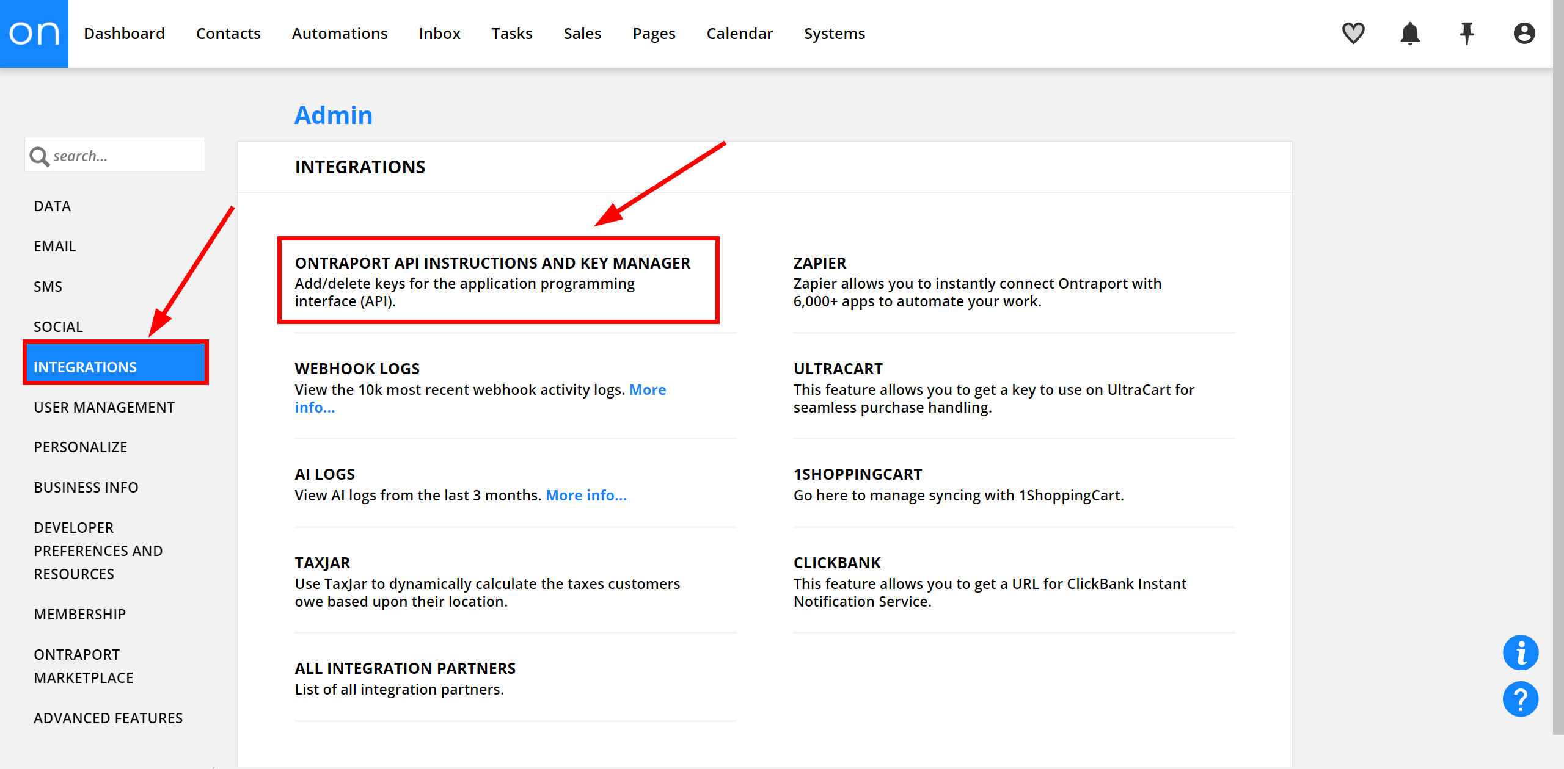
Task: Select BUSINESS INFO in sidebar
Action: [x=86, y=488]
